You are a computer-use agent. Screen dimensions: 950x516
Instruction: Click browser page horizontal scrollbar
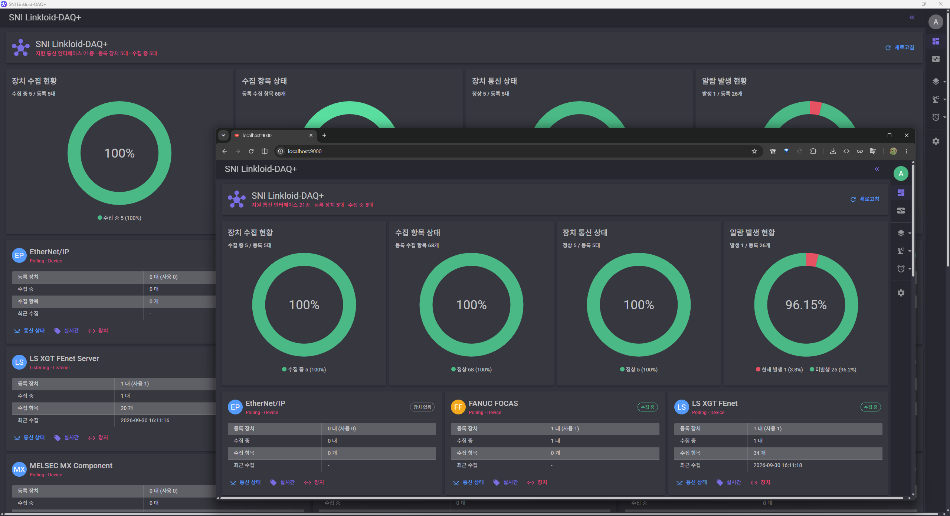(x=561, y=498)
